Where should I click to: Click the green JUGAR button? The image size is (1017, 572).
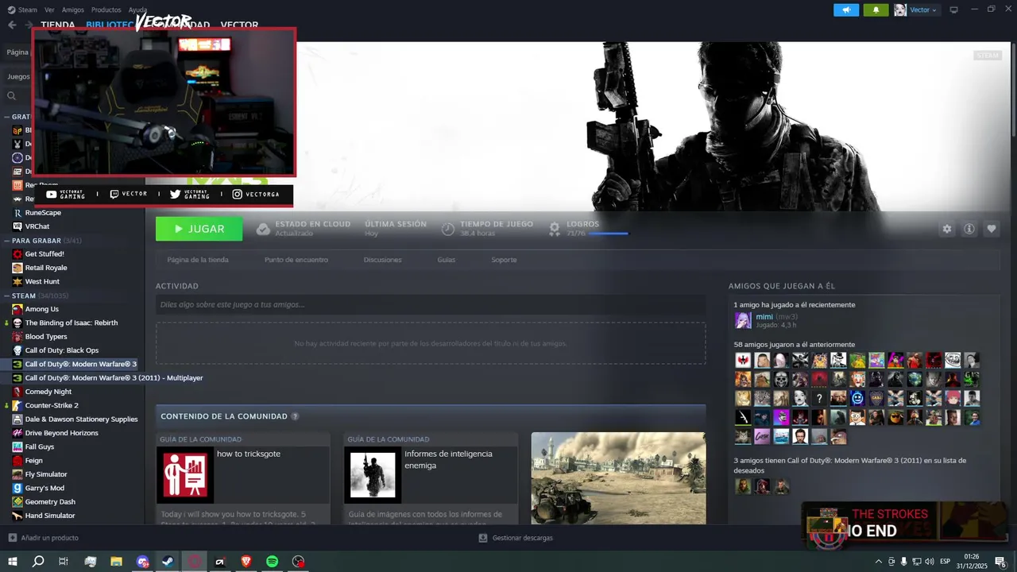point(199,229)
